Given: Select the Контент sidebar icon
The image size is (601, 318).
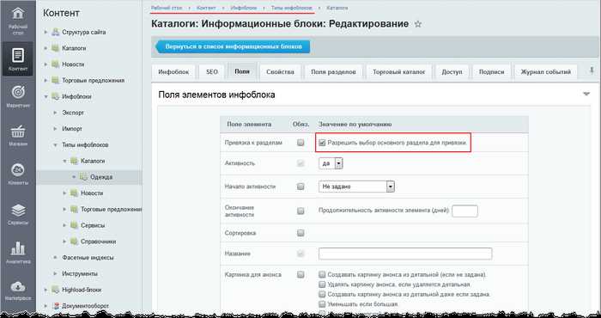Looking at the screenshot, I should (18, 55).
